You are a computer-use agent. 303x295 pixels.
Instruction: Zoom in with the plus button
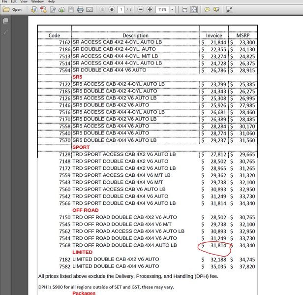coord(150,9)
